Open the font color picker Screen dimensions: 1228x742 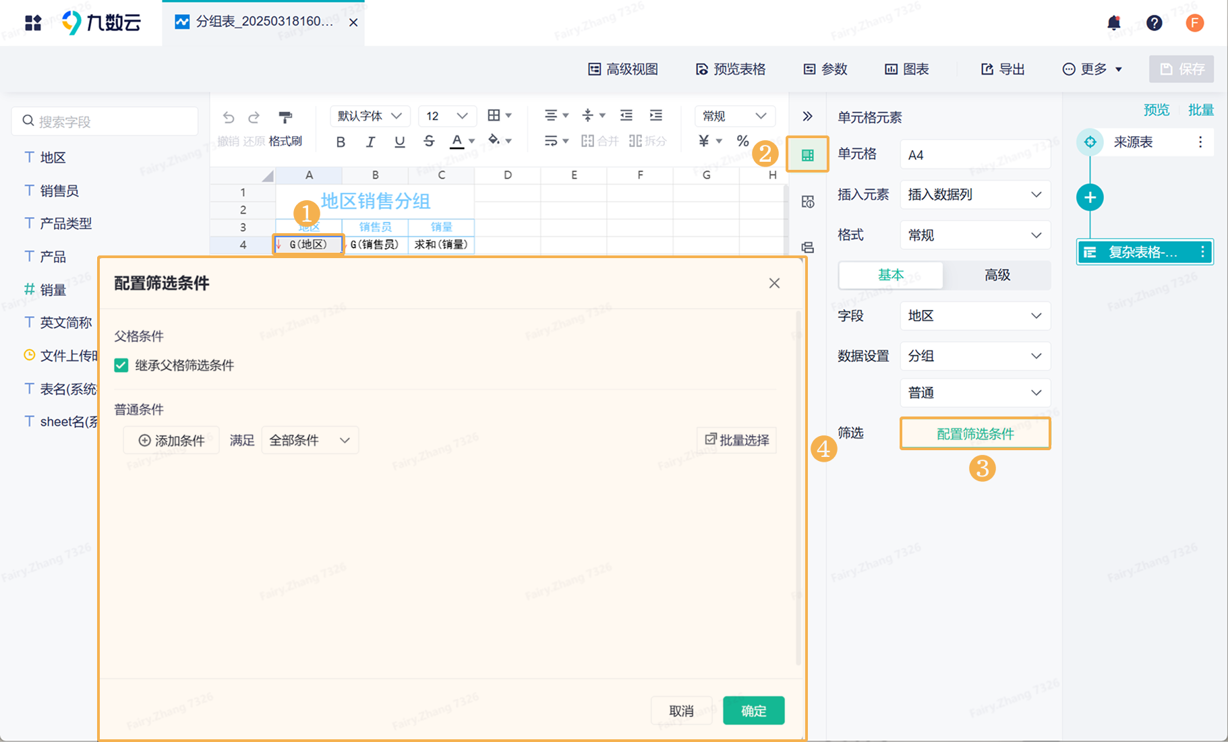pos(462,142)
